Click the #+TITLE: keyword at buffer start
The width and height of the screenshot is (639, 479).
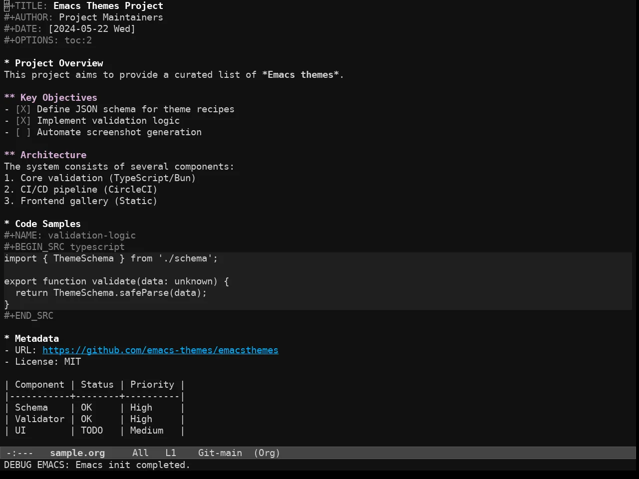26,6
